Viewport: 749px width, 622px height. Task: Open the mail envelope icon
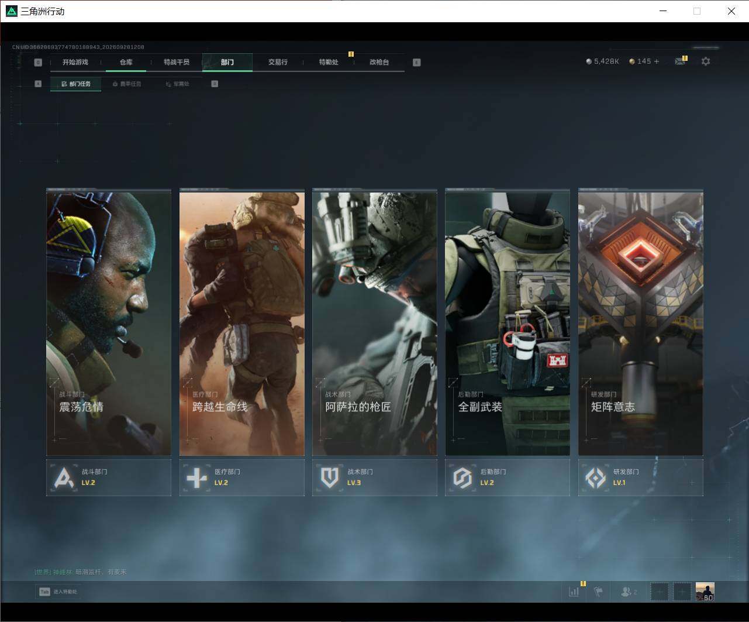pos(679,61)
